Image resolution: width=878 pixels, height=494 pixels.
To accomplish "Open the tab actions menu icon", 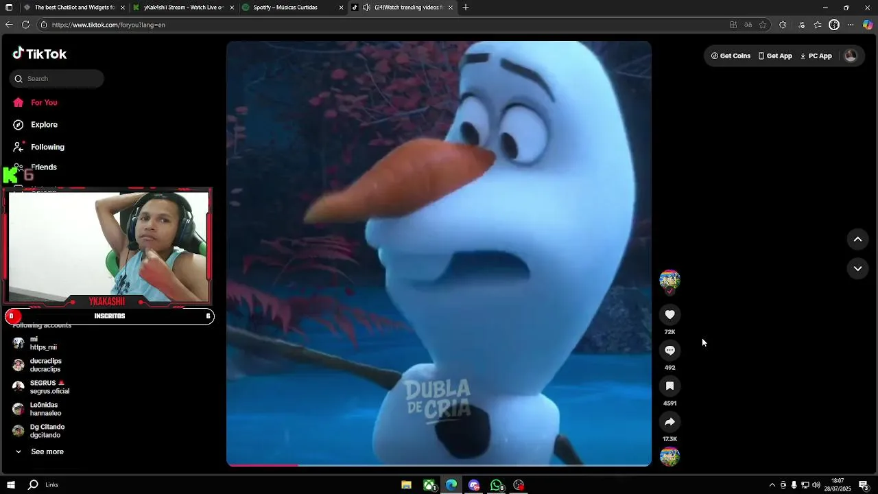I will 9,8.
